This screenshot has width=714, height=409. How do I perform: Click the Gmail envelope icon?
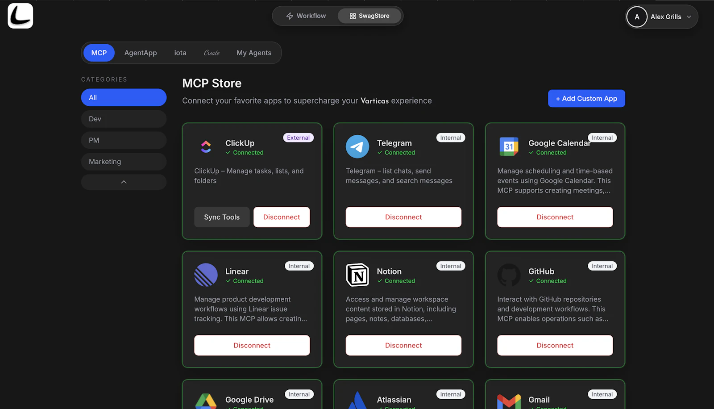click(x=509, y=402)
